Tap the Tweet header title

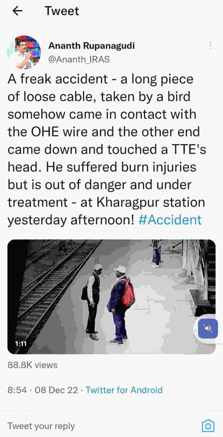click(62, 11)
